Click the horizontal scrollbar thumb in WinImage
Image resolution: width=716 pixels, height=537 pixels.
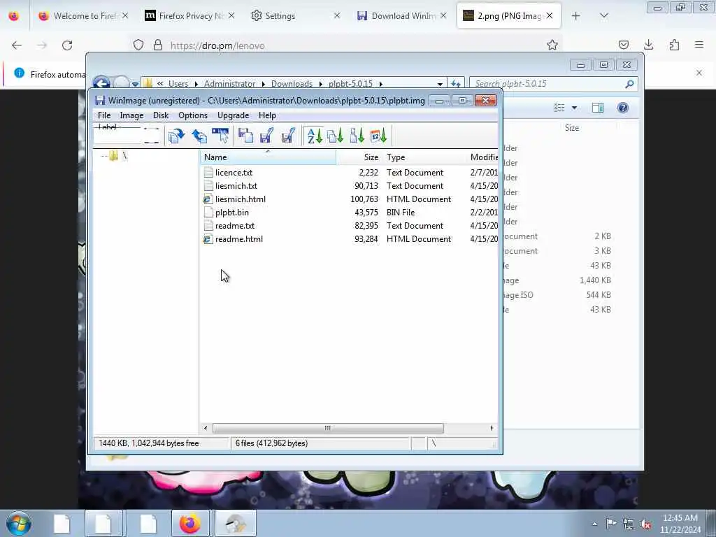(x=328, y=428)
